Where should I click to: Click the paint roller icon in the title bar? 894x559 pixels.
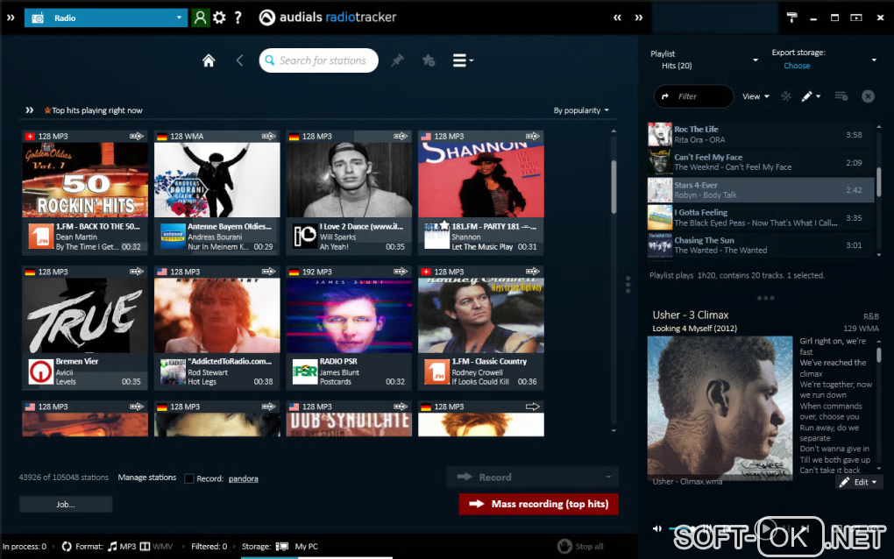792,18
